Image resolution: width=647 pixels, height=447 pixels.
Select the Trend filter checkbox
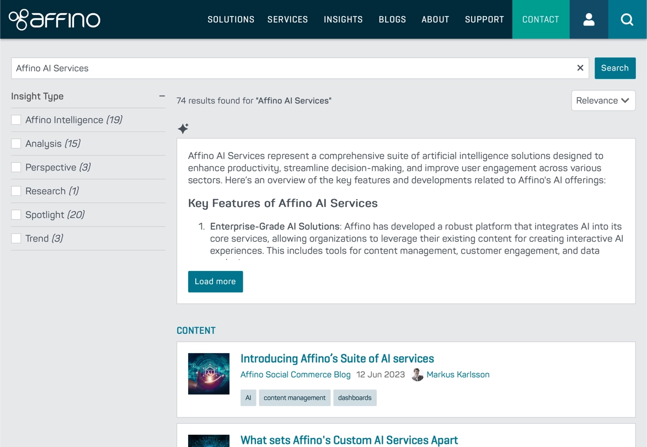[16, 238]
